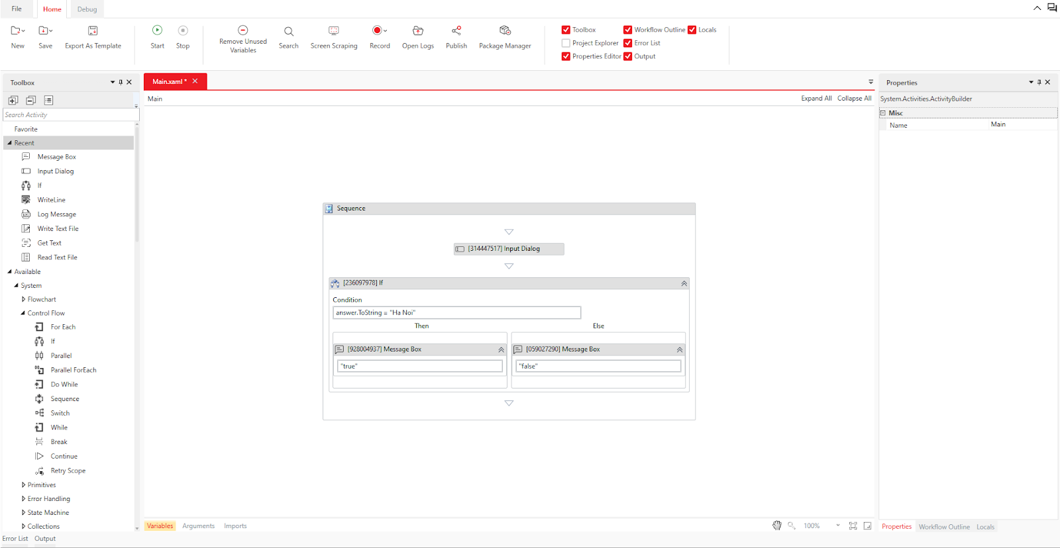This screenshot has height=548, width=1060.
Task: Select WriteLine activity in Toolbox
Action: click(51, 200)
